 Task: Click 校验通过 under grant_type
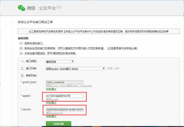(x=51, y=89)
